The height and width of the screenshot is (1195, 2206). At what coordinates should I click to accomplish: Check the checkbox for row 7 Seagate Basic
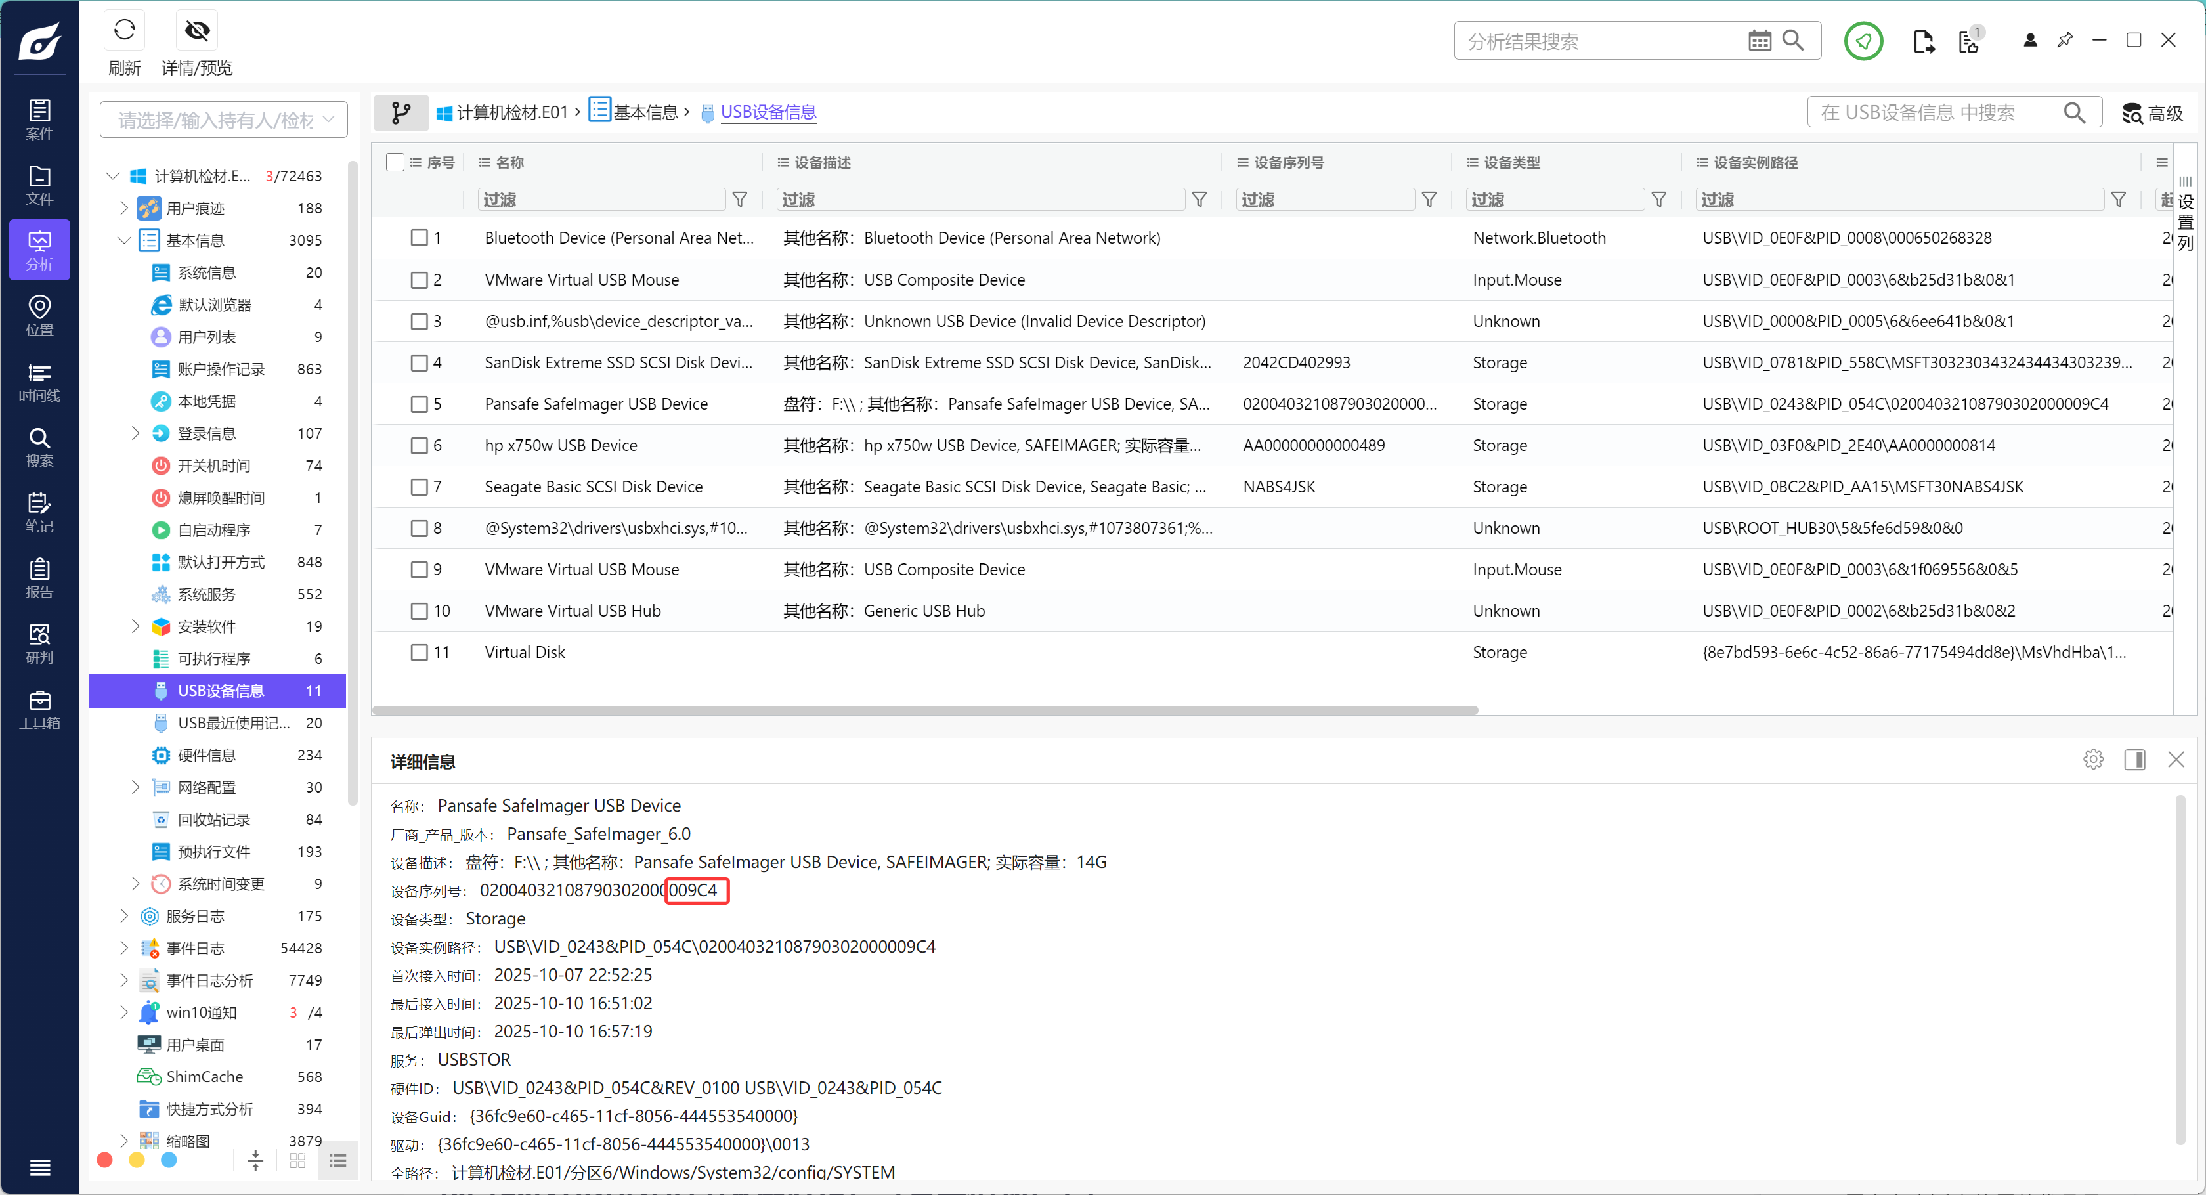[x=419, y=487]
